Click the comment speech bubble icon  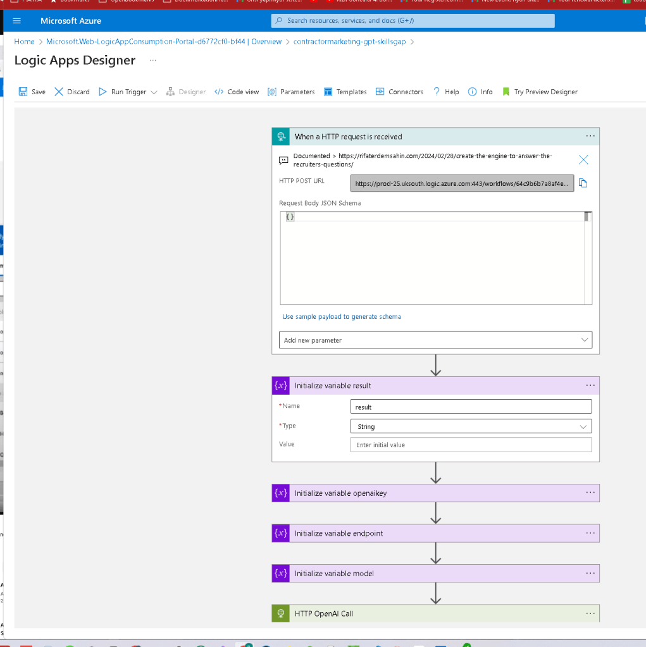pos(283,160)
